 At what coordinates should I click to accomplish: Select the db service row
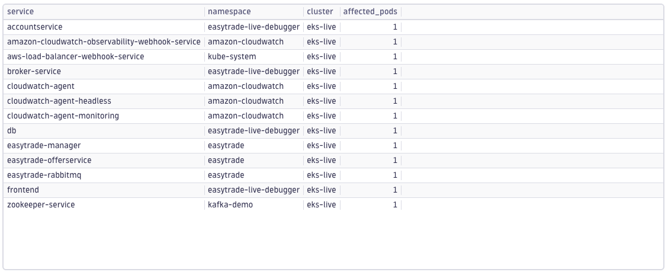333,130
